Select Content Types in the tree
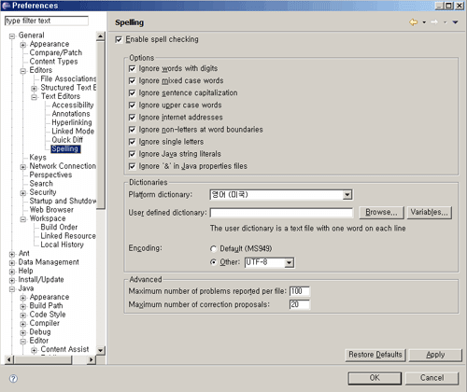Image resolution: width=467 pixels, height=392 pixels. point(53,62)
